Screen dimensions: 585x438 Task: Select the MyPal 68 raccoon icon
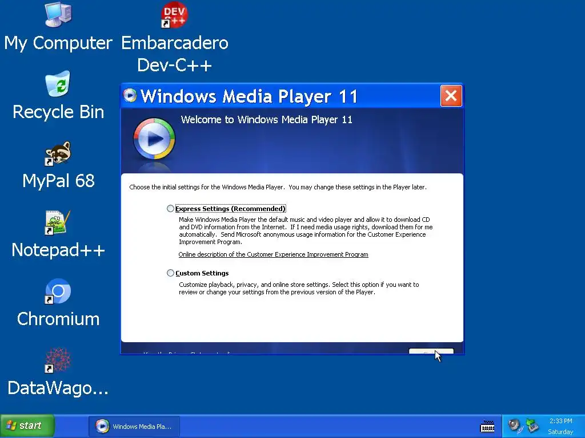(58, 153)
